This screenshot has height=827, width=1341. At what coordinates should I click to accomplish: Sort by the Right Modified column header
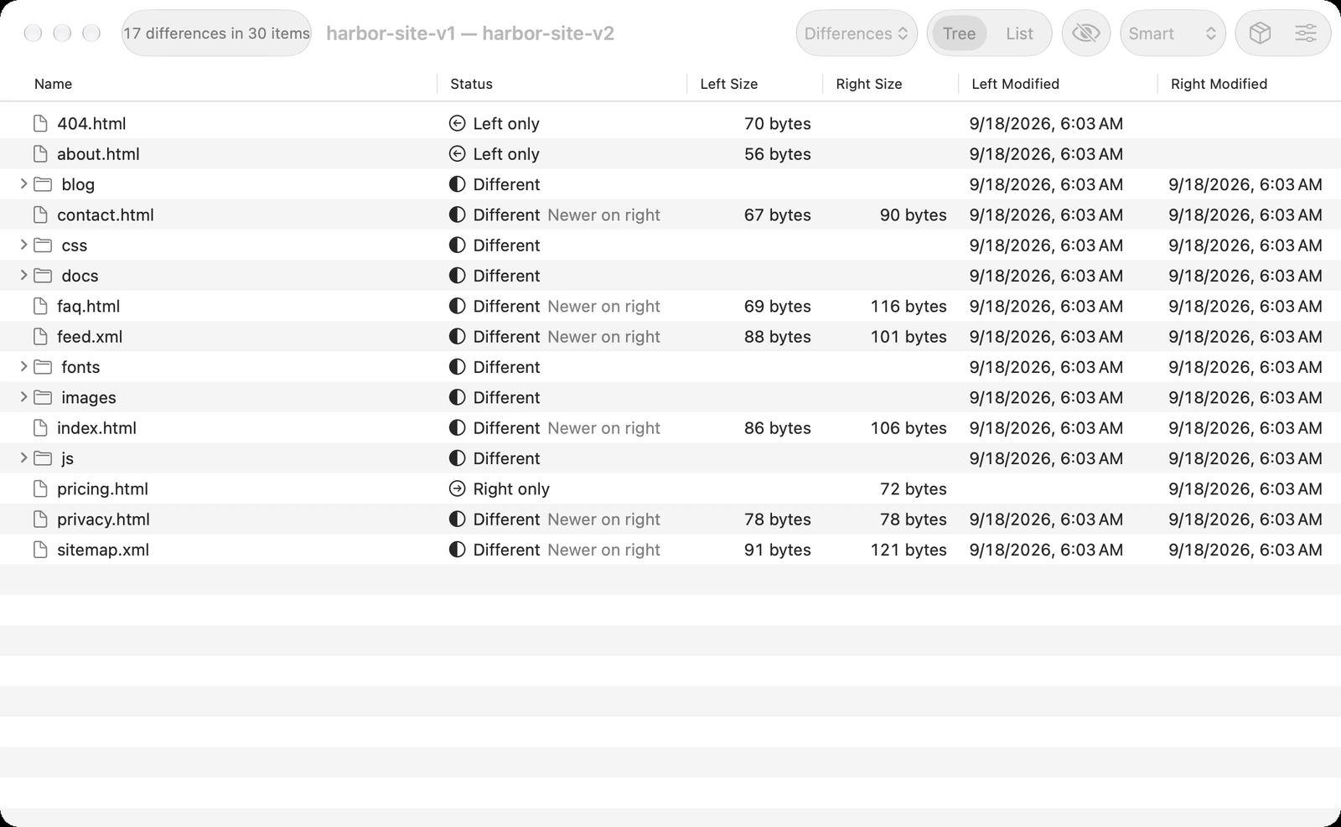pos(1219,84)
